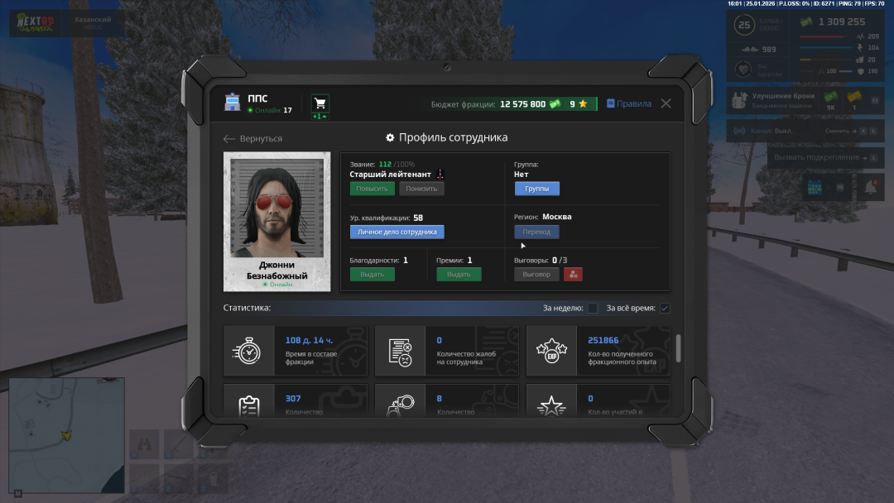
Task: Click the calendar icon in HUD
Action: (813, 188)
